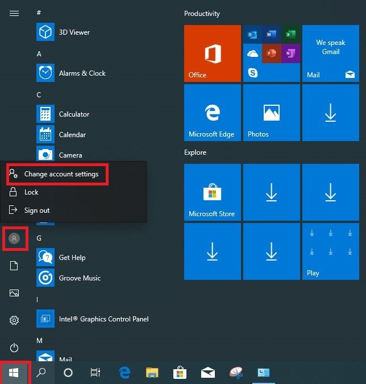Screen dimensions: 366x384
Task: Choose Lock from the account menu
Action: (x=31, y=192)
